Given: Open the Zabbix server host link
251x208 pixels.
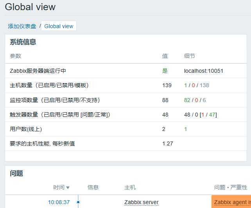Looking at the screenshot, I should coord(142,202).
